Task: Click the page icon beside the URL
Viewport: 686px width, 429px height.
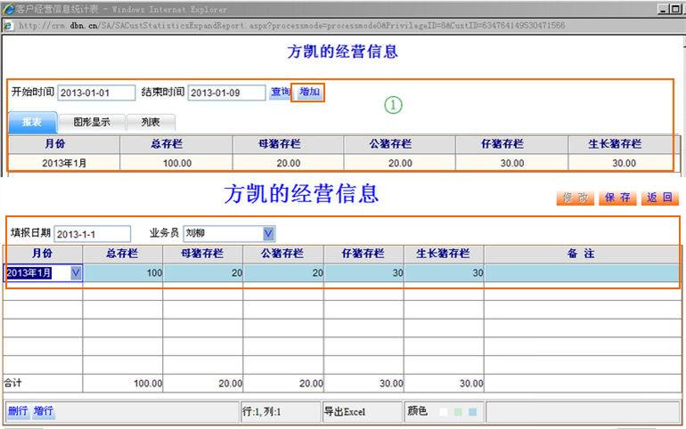Action: click(8, 25)
